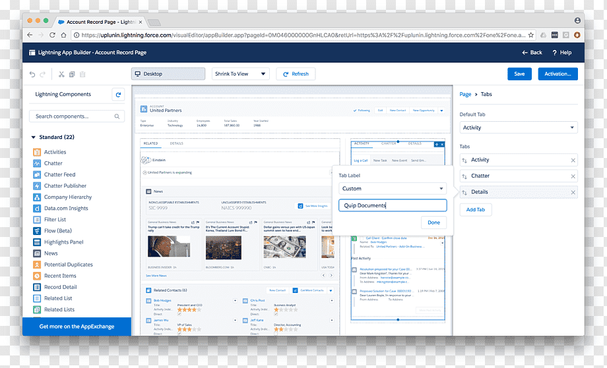
Task: Select the Chatter Feed component icon
Action: click(x=37, y=174)
